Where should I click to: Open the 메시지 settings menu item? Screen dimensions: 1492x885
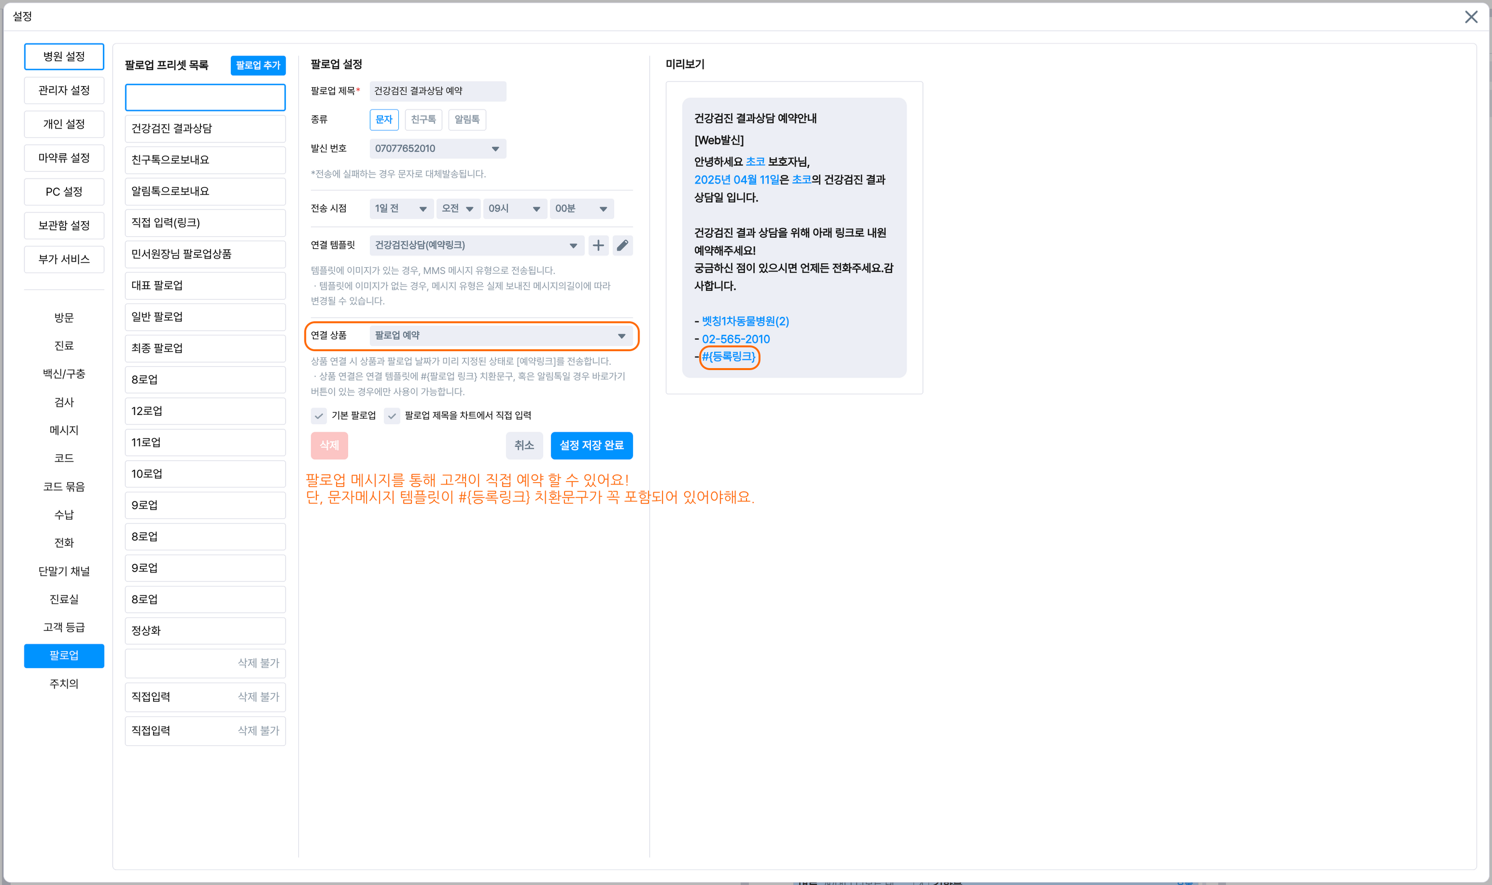coord(64,430)
